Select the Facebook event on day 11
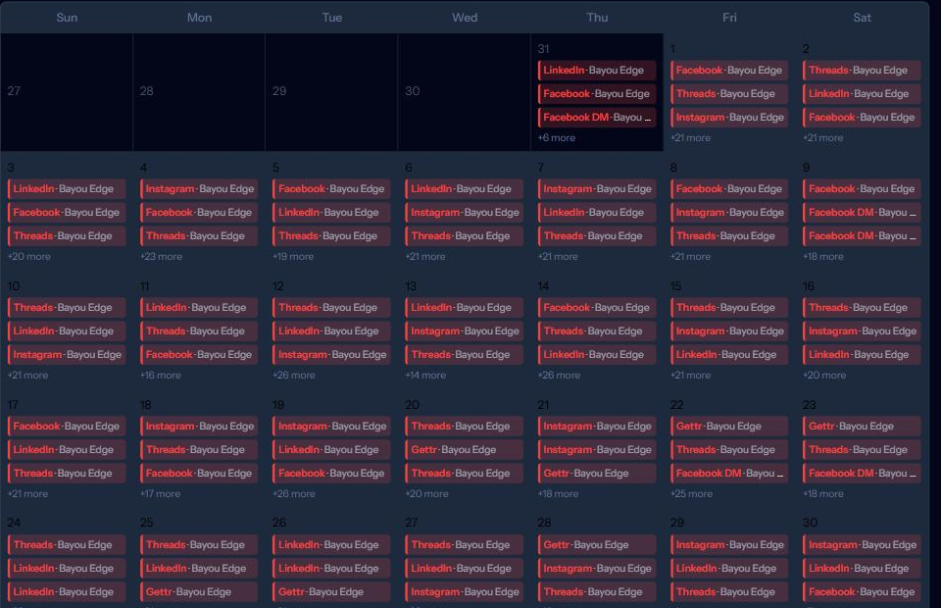941x608 pixels. coord(199,355)
